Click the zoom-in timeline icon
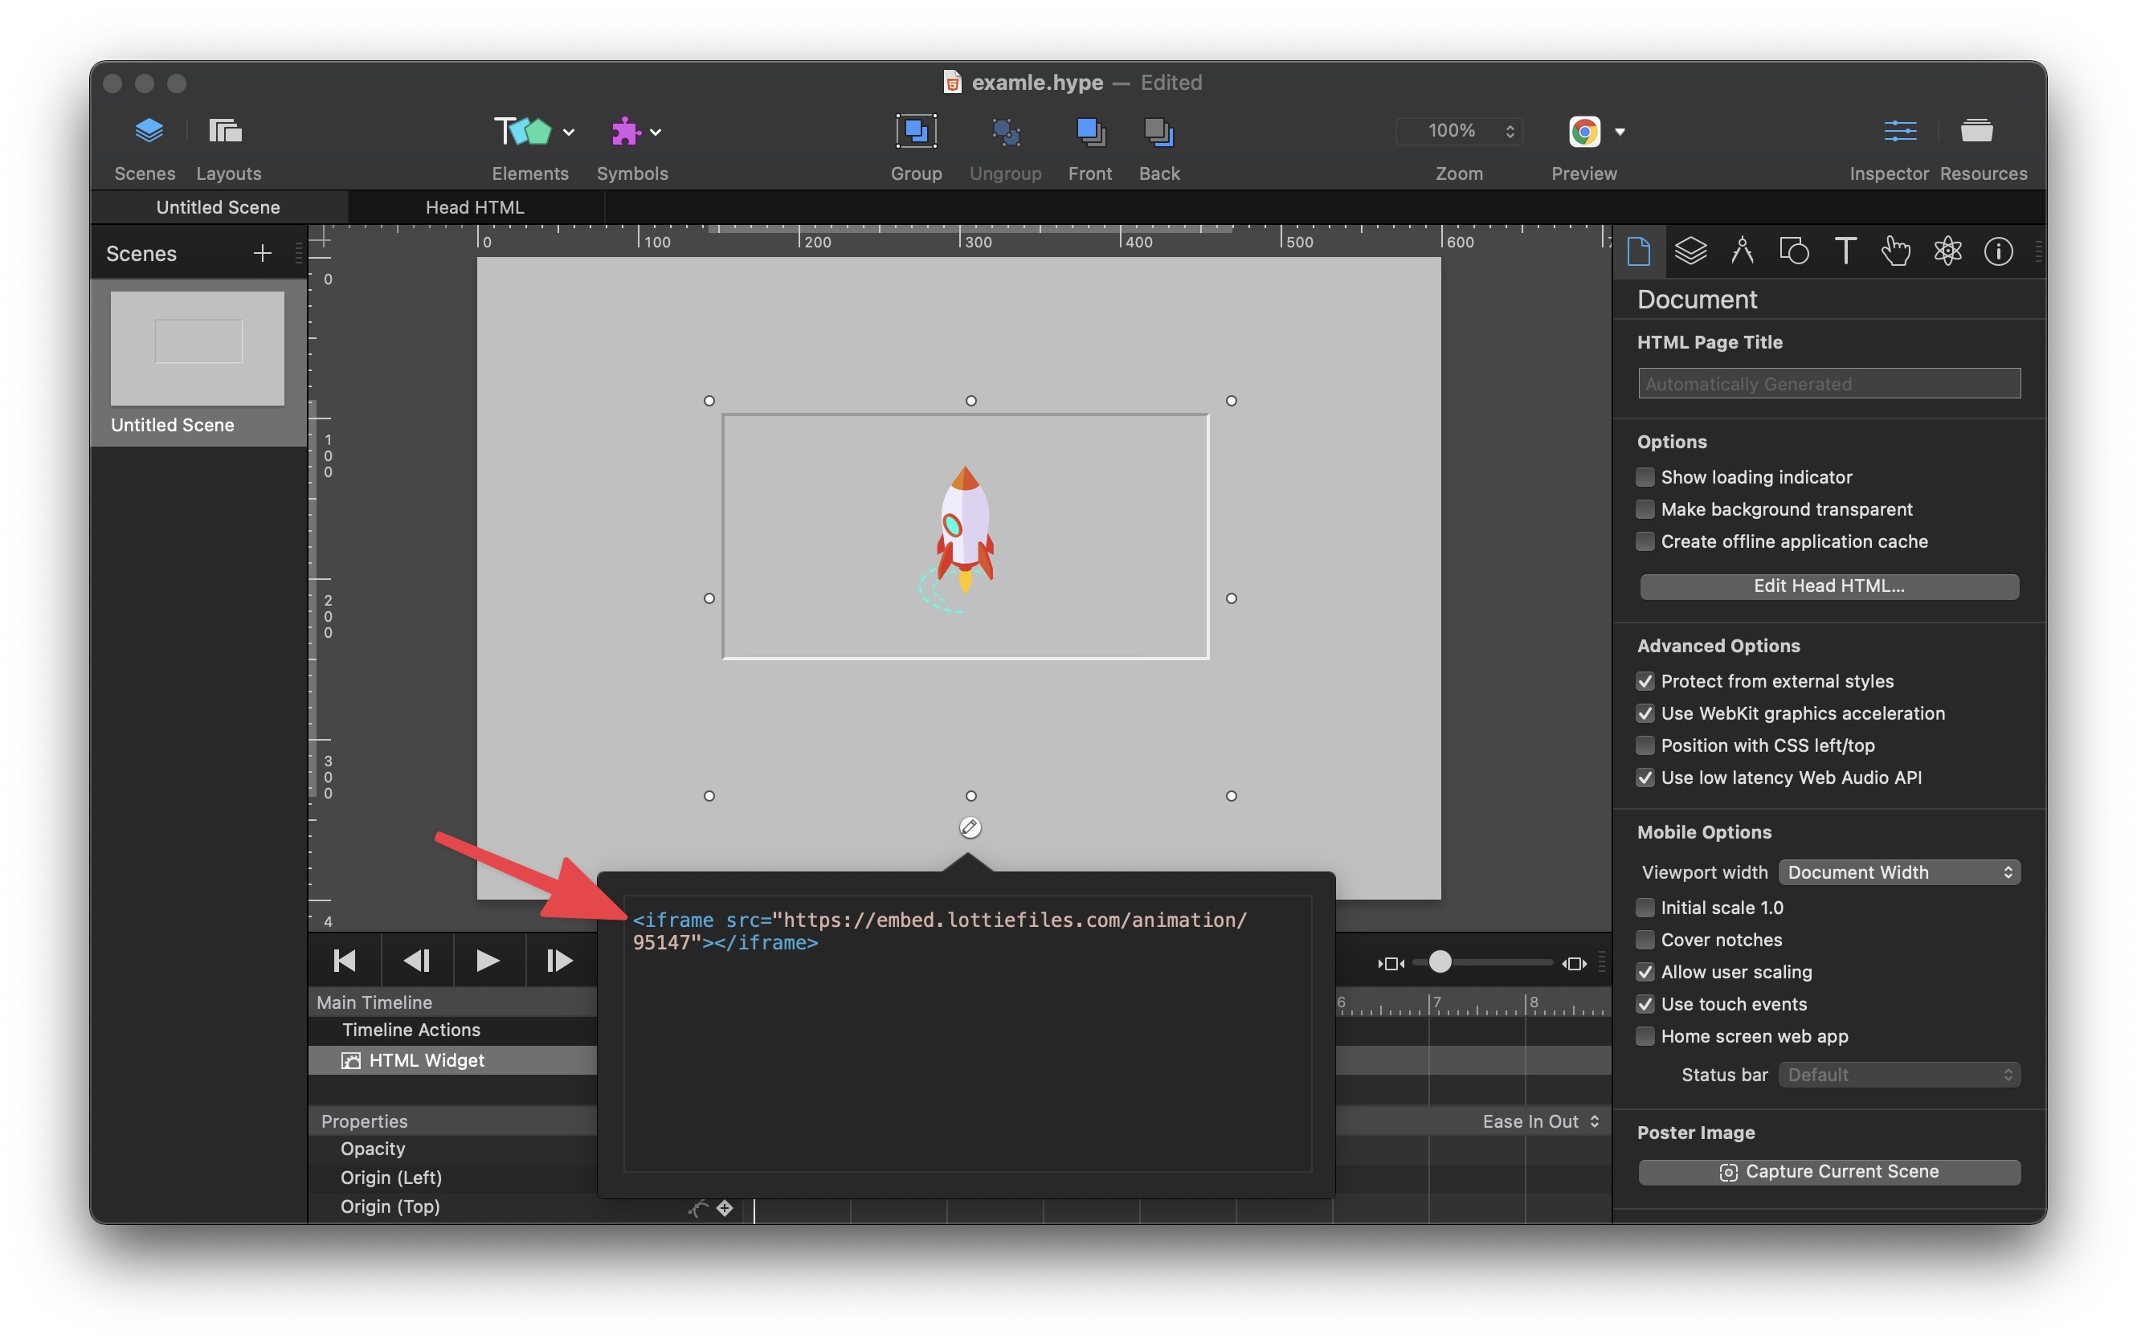The height and width of the screenshot is (1343, 2137). pos(1574,963)
